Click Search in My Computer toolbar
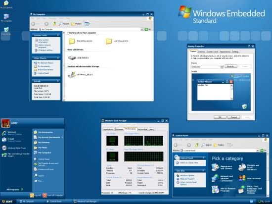272x204 pixels. point(64,24)
